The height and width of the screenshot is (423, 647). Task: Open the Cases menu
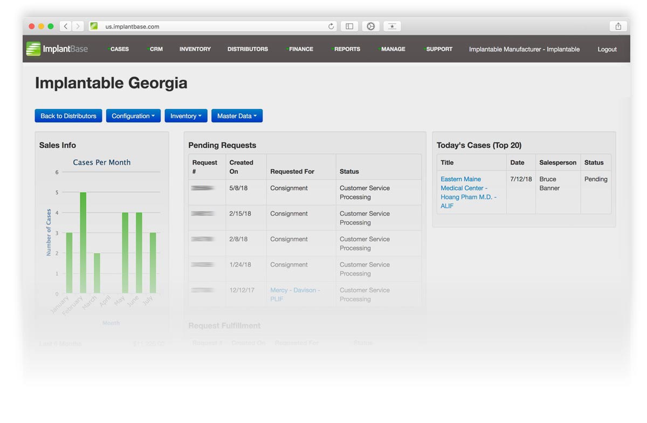click(119, 49)
